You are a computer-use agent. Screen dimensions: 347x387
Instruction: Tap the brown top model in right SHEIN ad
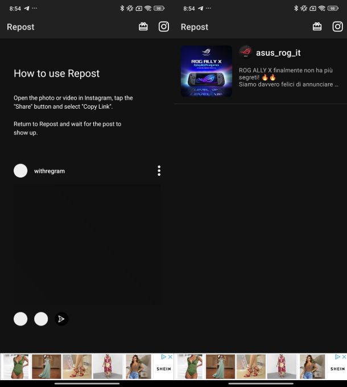click(312, 367)
